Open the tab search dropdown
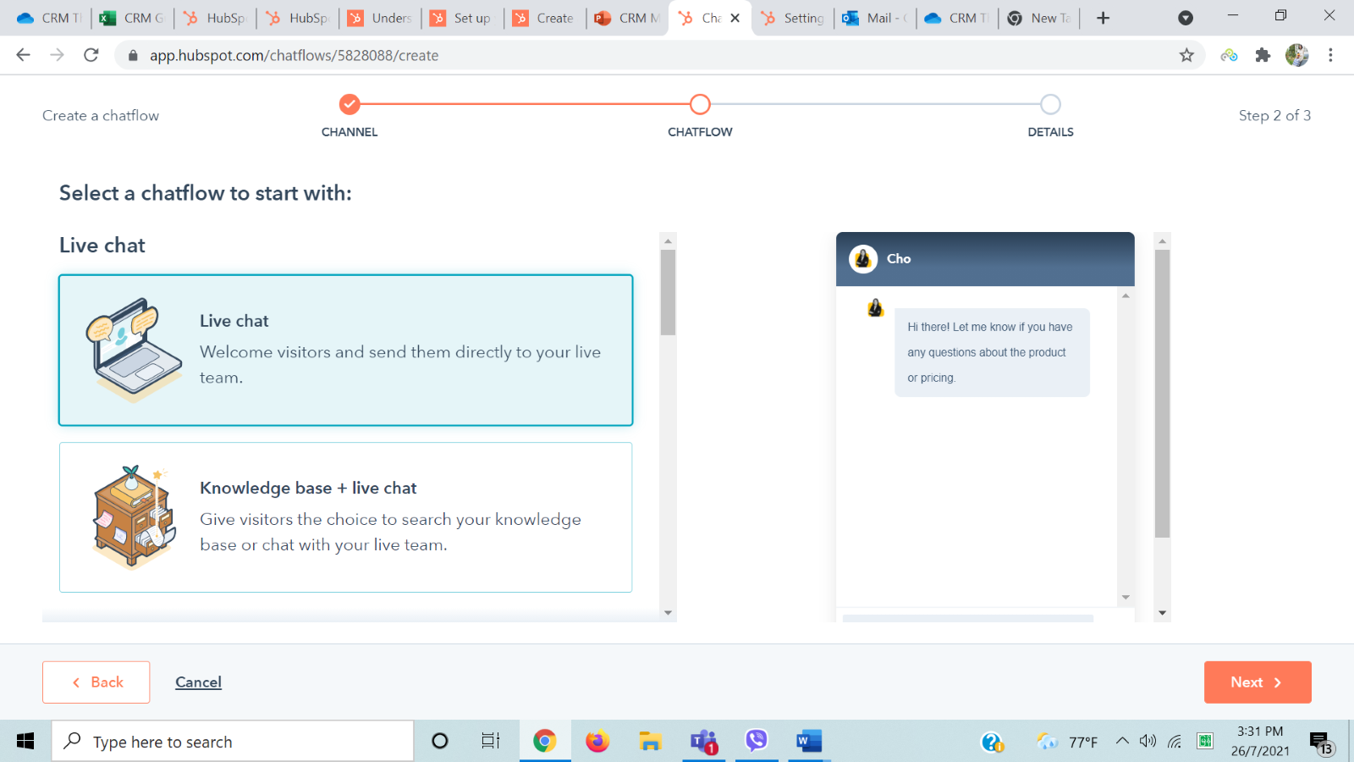The width and height of the screenshot is (1354, 762). [x=1186, y=18]
